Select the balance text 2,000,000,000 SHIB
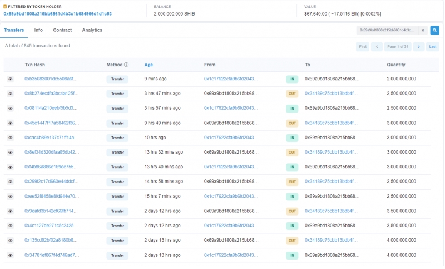This screenshot has height=269, width=445. 174,13
